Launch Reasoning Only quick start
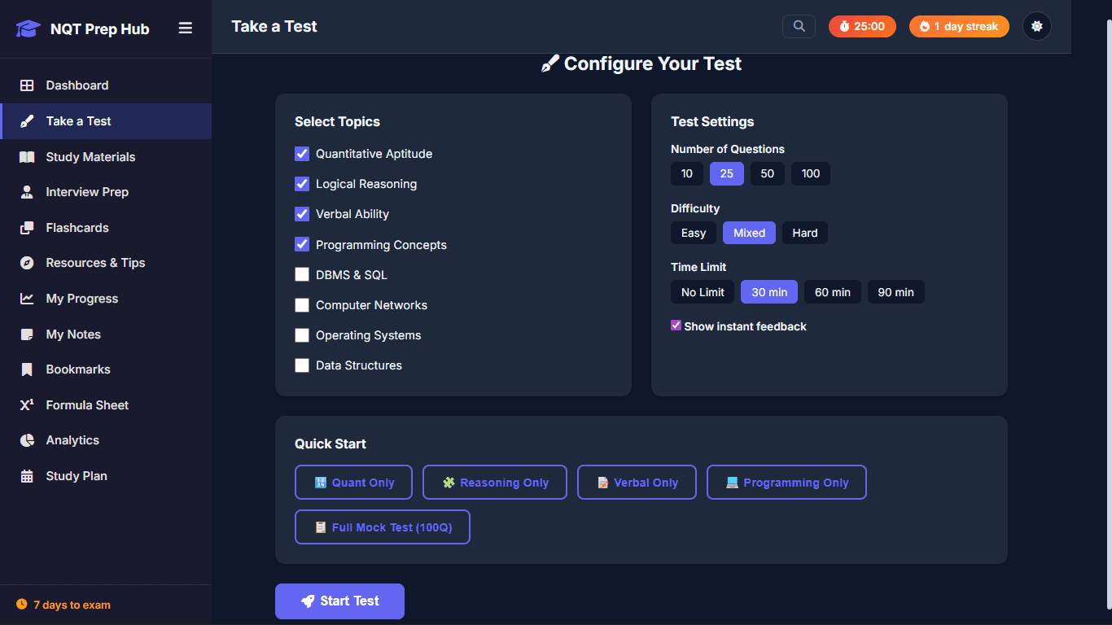The height and width of the screenshot is (625, 1112). pyautogui.click(x=495, y=483)
